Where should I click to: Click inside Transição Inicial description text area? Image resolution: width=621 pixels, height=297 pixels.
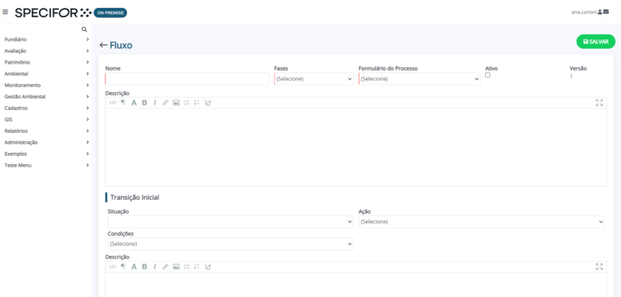point(356,285)
